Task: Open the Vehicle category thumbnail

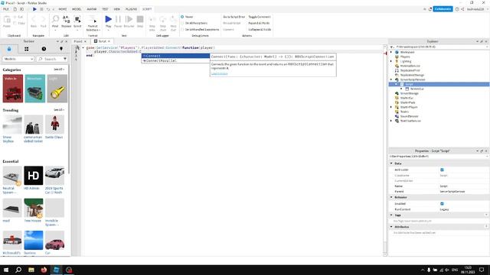Action: (x=13, y=89)
